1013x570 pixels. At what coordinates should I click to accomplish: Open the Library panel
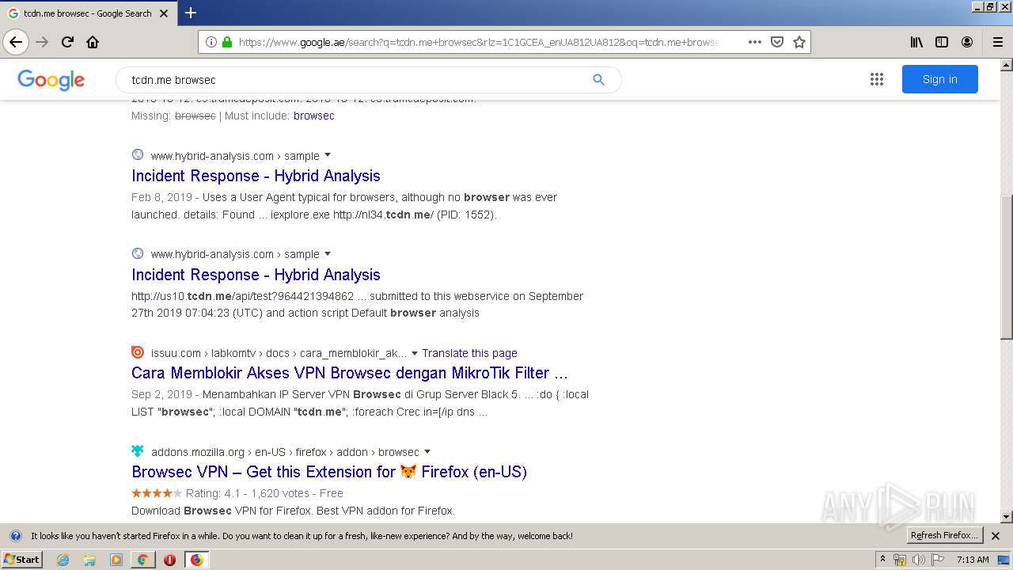coord(916,42)
